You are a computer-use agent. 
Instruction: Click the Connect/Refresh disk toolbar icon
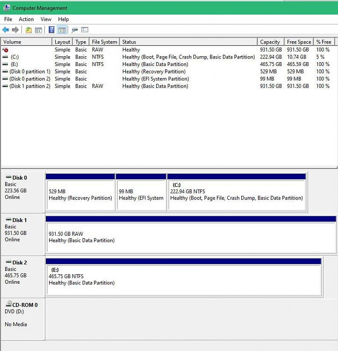pyautogui.click(x=74, y=30)
